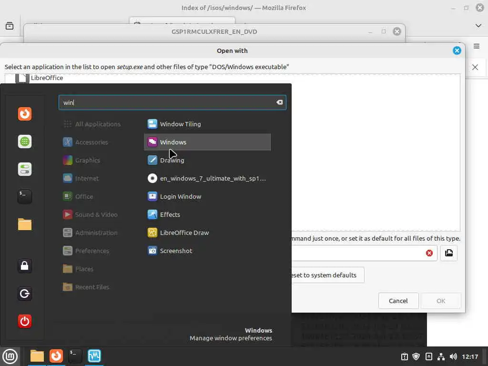Launch Terminal from the menu favorites sidebar
This screenshot has width=488, height=366.
[25, 197]
